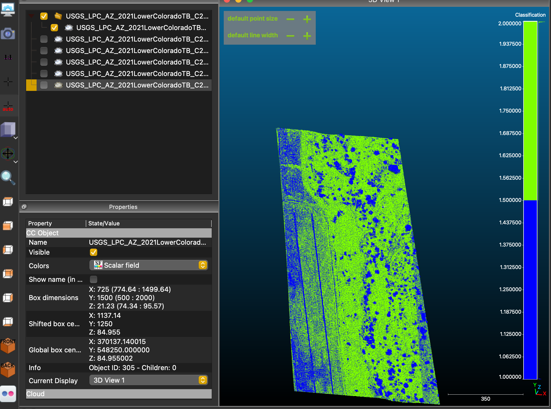The height and width of the screenshot is (409, 551).
Task: Set bottom view with bottom-face cube icon
Action: click(8, 322)
